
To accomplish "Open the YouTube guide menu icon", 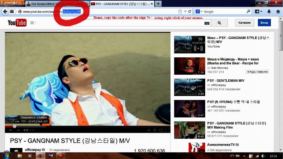I will [33, 23].
